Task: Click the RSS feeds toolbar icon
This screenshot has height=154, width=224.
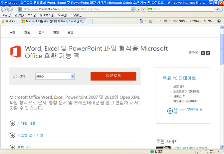Action: (x=150, y=21)
